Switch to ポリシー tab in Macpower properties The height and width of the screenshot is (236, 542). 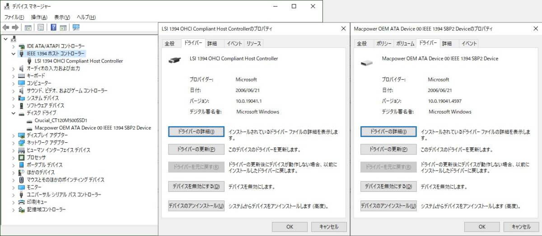click(384, 44)
